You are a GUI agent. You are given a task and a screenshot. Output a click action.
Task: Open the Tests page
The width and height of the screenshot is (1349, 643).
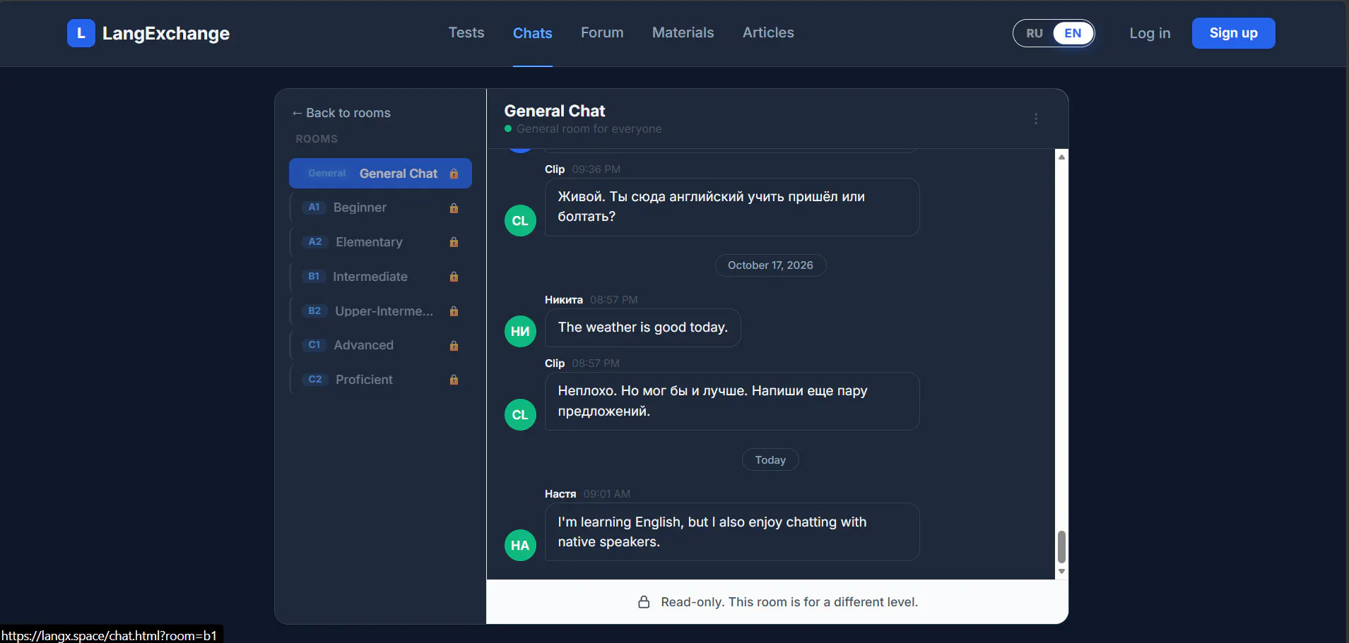pyautogui.click(x=466, y=33)
